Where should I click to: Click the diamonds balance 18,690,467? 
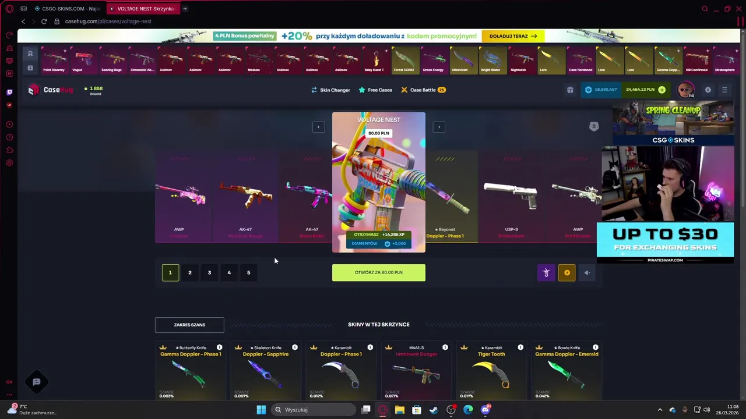tap(601, 90)
